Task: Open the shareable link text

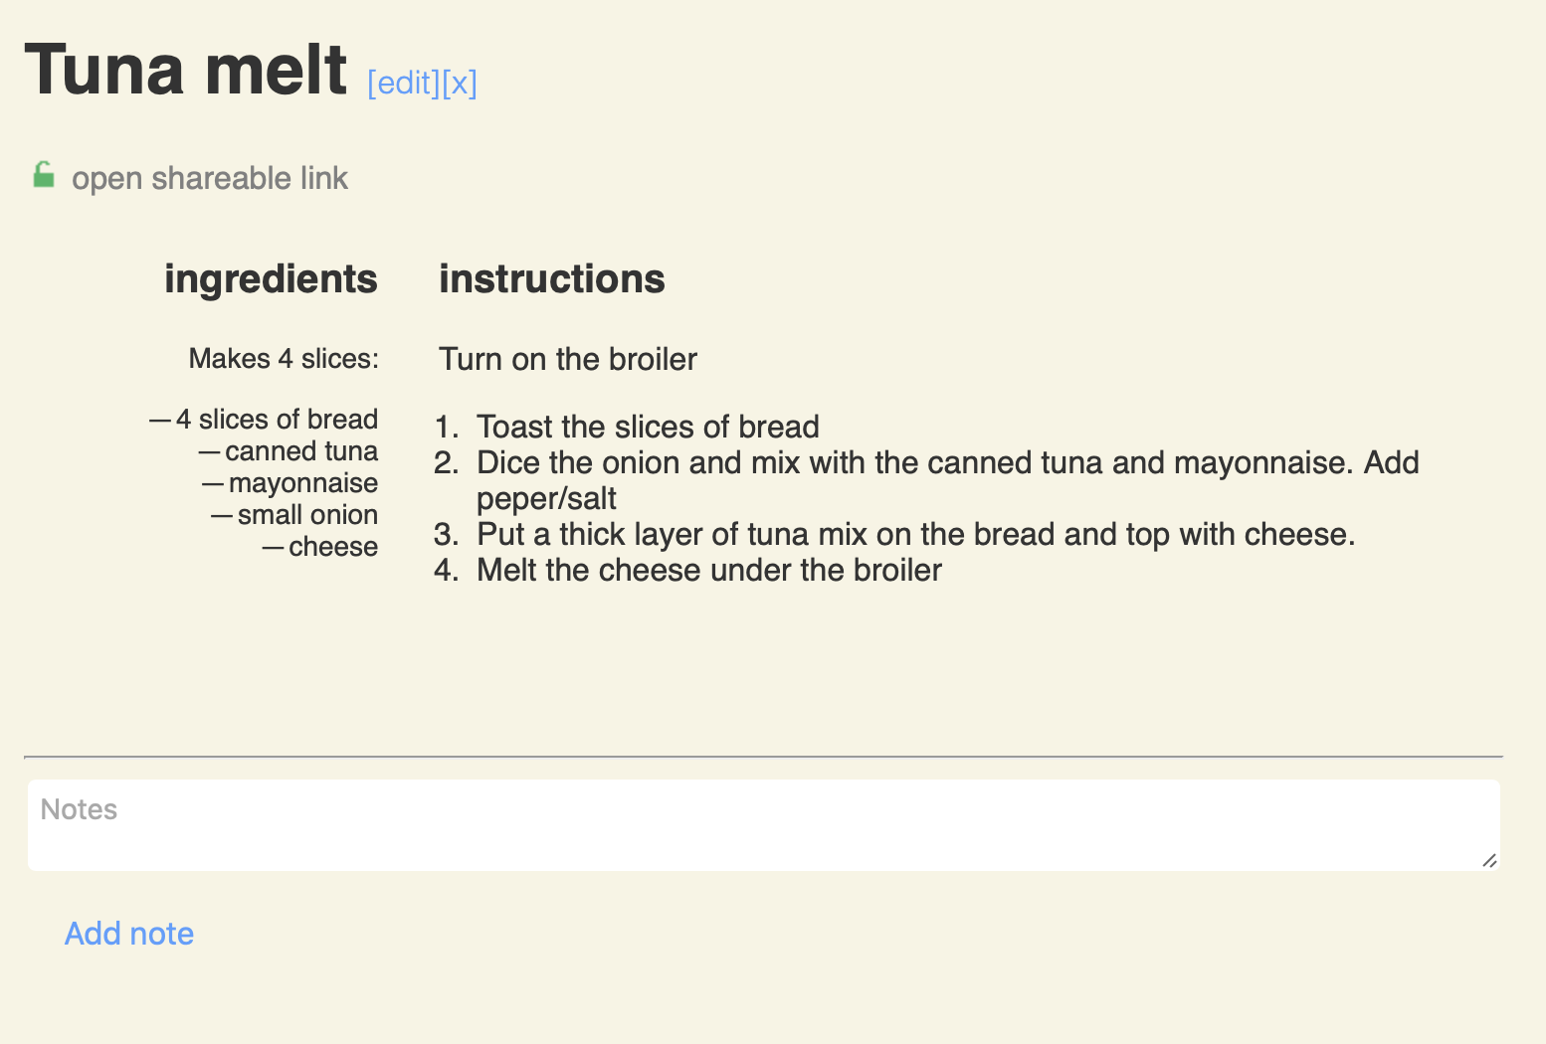Action: pos(209,179)
